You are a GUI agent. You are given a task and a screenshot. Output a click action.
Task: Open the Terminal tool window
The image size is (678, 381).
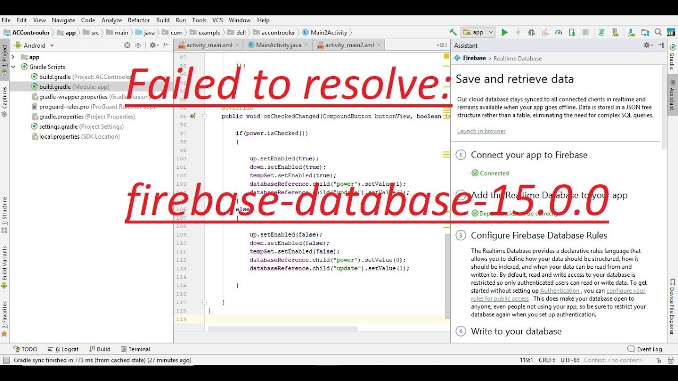pos(136,349)
